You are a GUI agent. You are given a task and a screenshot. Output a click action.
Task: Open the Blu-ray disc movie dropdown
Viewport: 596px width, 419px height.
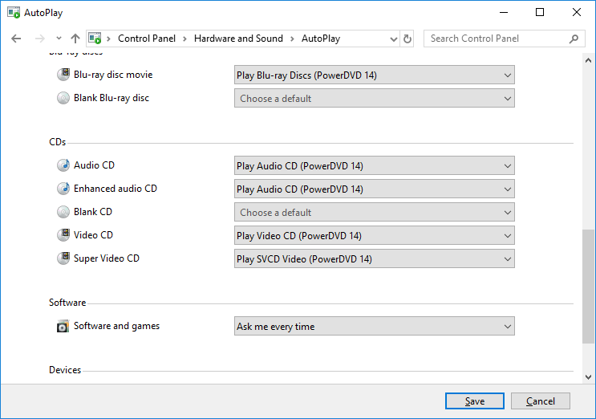pyautogui.click(x=375, y=75)
